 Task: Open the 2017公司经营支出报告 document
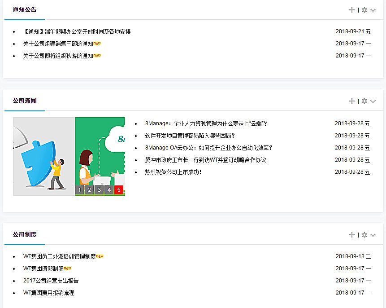pos(51,281)
